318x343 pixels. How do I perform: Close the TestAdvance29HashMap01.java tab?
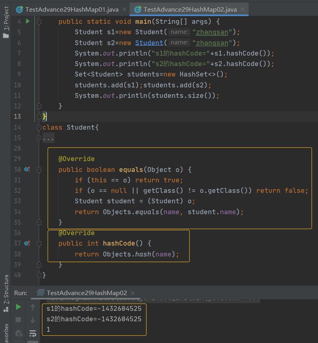point(124,9)
